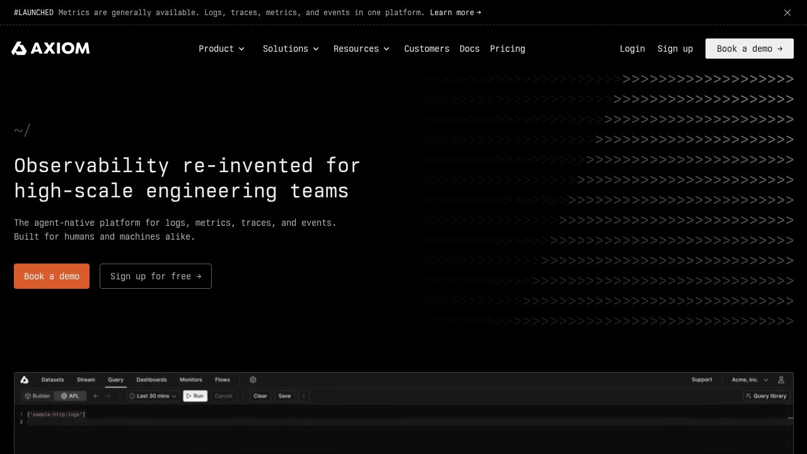Click the Cancel button in the query toolbar
The image size is (807, 454).
tap(223, 396)
